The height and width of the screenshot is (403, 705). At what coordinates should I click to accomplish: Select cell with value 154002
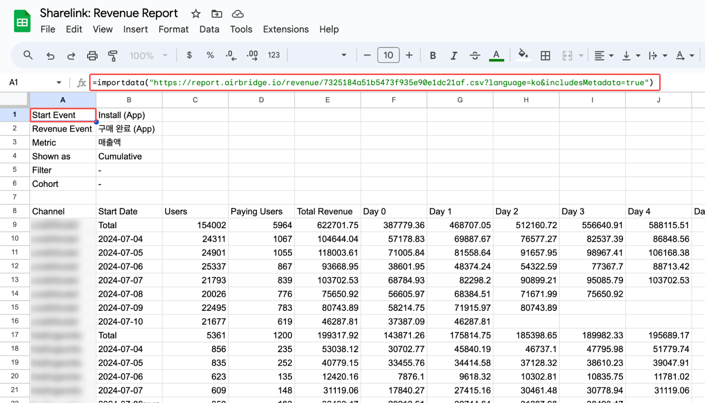[195, 225]
